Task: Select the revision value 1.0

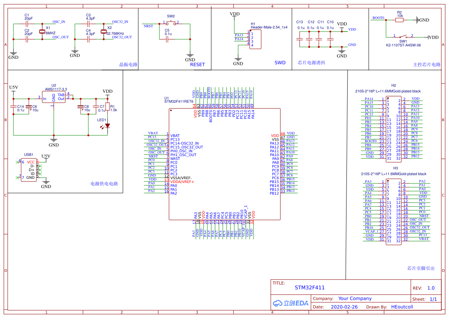Action: tap(431, 288)
